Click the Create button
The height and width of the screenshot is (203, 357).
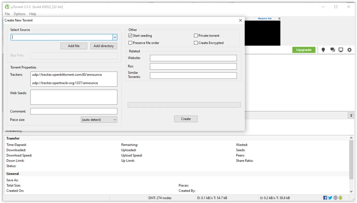coord(186,119)
